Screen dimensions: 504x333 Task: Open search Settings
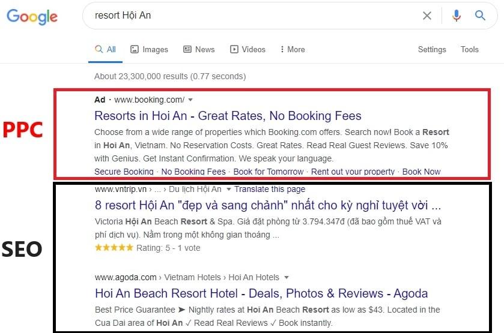tap(432, 49)
